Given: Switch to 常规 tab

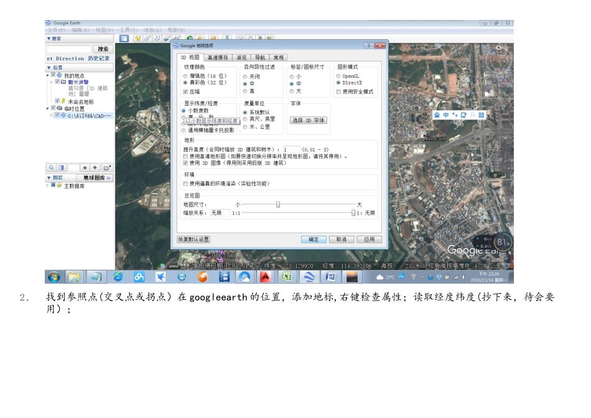Looking at the screenshot, I should [279, 58].
